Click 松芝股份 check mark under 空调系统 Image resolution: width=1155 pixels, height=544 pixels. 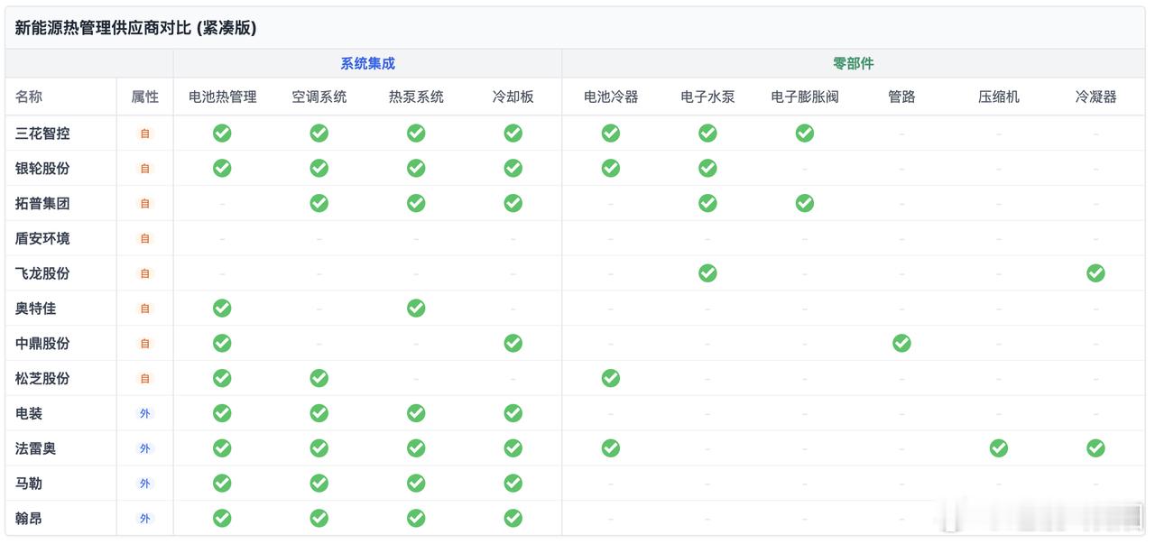319,378
